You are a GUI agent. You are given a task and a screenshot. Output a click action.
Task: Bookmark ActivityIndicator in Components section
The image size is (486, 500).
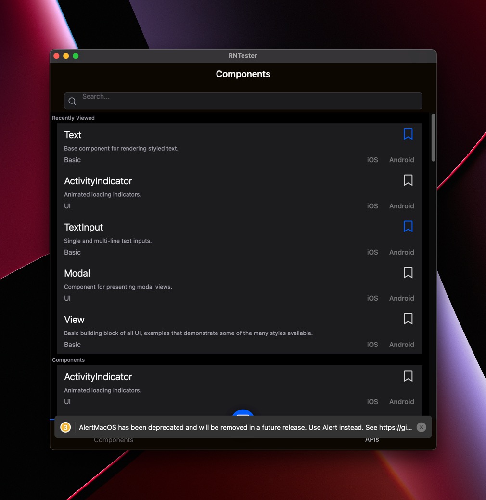(408, 376)
